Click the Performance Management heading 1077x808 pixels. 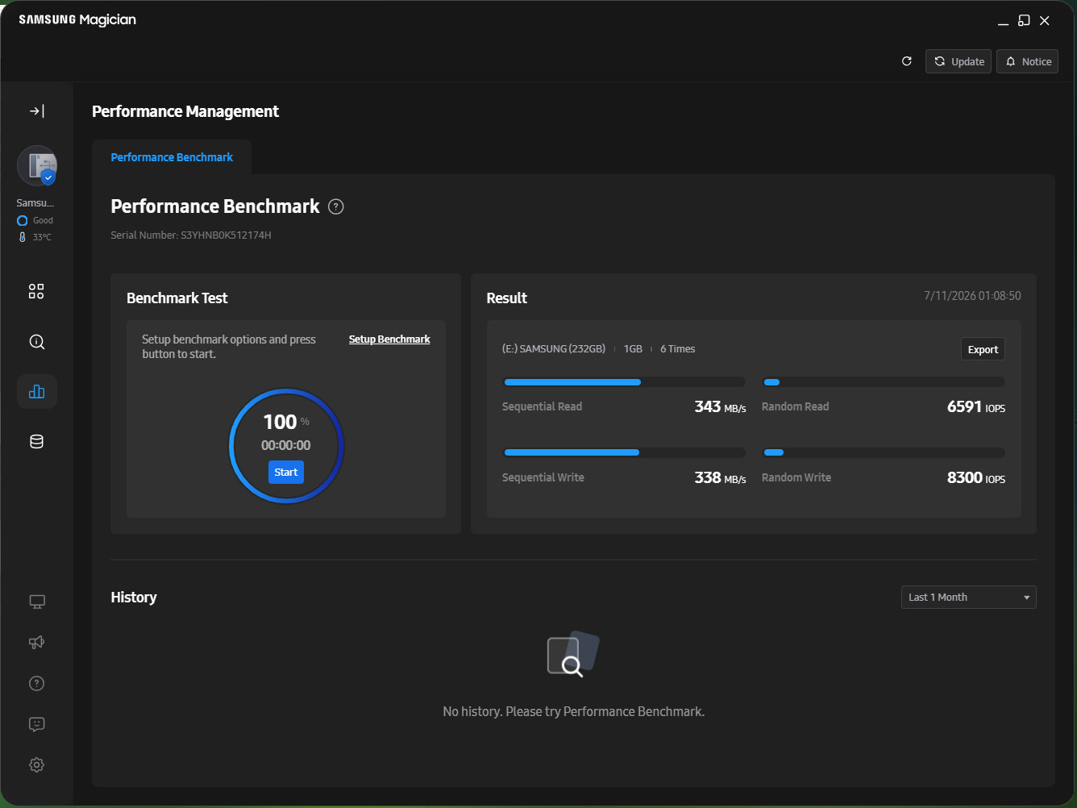click(185, 111)
